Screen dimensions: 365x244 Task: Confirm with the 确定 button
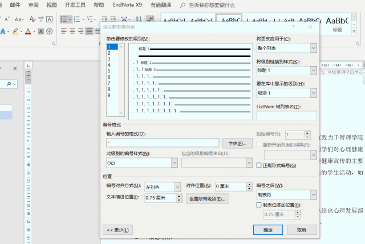coord(268,230)
